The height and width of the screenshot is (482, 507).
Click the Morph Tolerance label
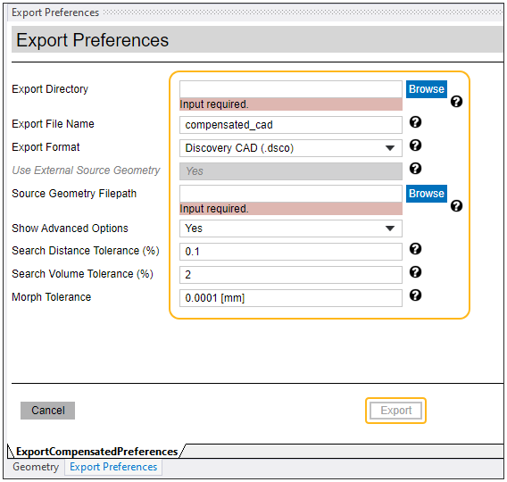click(52, 297)
